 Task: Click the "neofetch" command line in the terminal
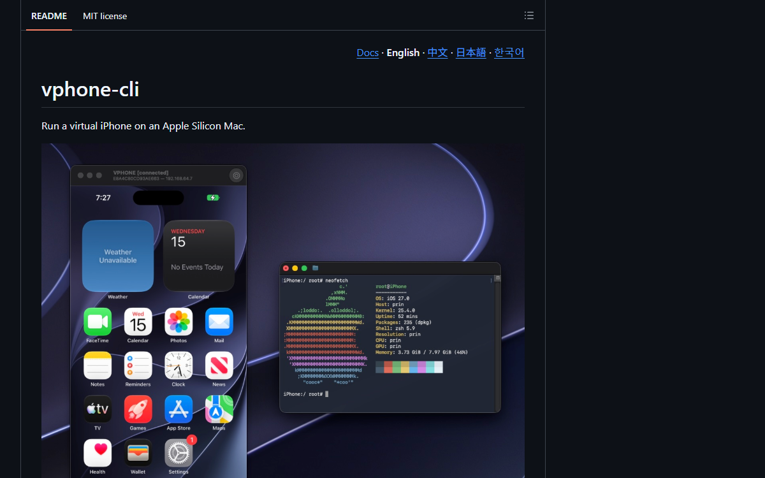coord(316,280)
